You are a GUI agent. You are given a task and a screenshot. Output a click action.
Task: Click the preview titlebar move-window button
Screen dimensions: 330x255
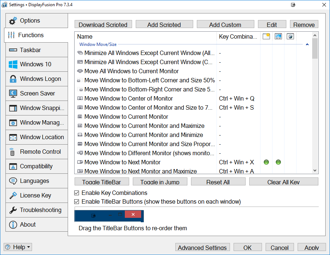coord(94,215)
